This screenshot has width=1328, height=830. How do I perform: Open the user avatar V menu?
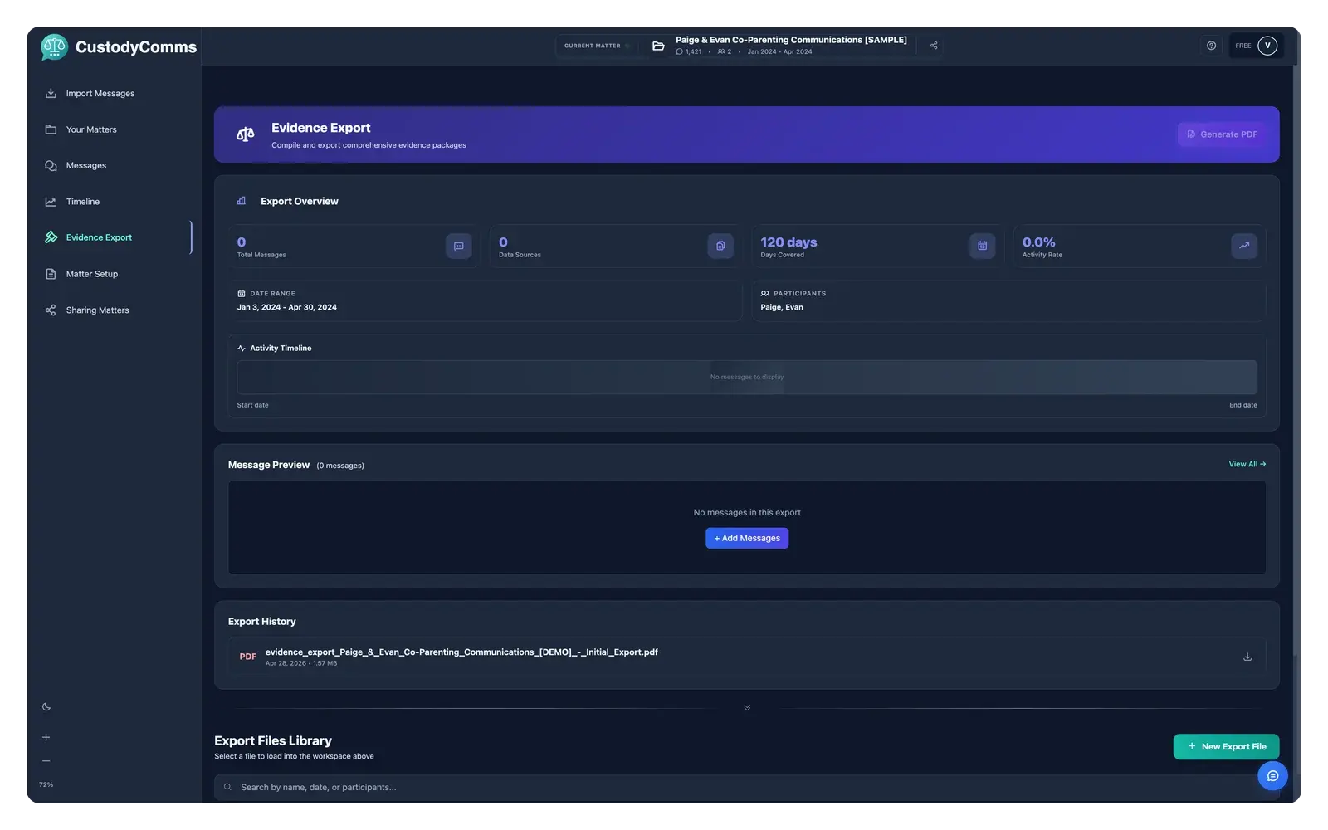pyautogui.click(x=1267, y=46)
